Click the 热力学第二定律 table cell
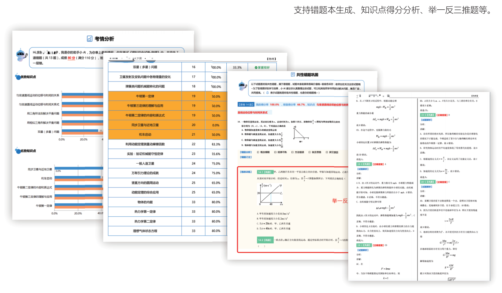Image resolution: width=502 pixels, height=293 pixels. [x=145, y=222]
